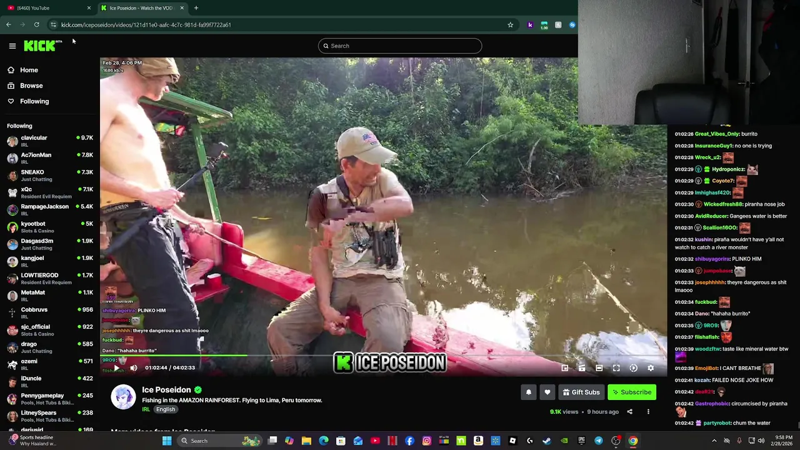The height and width of the screenshot is (450, 800).
Task: Open Dasgasdom3 channel in sidebar
Action: (50, 244)
